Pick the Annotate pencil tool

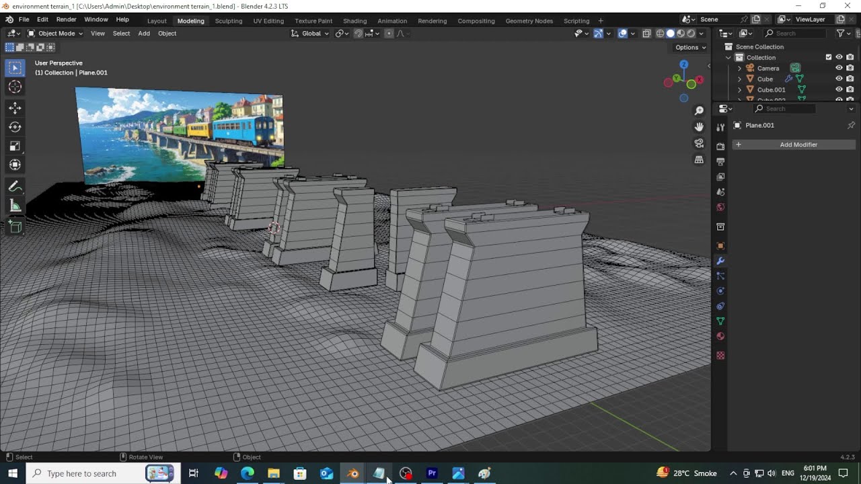click(x=15, y=187)
